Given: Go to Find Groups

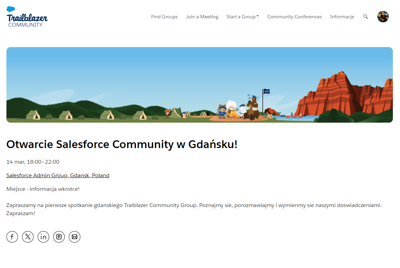Looking at the screenshot, I should click(x=164, y=17).
